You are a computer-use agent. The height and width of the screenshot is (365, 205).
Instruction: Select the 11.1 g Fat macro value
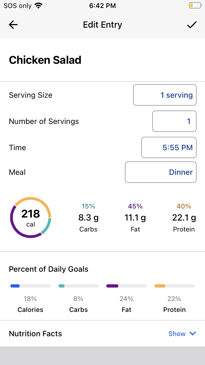[135, 218]
